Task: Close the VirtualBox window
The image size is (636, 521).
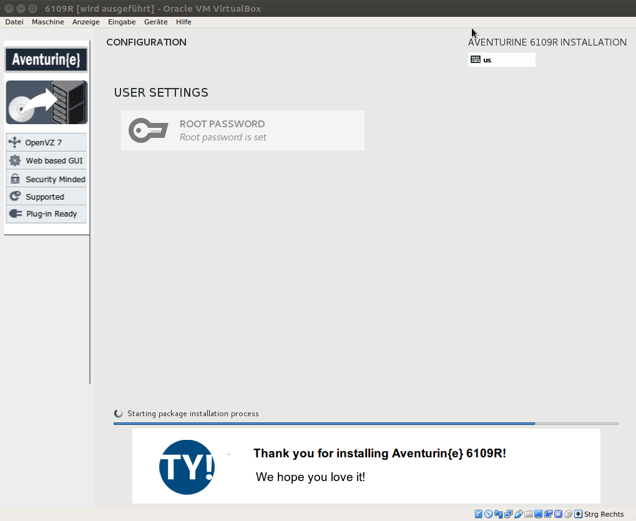Action: click(x=9, y=8)
